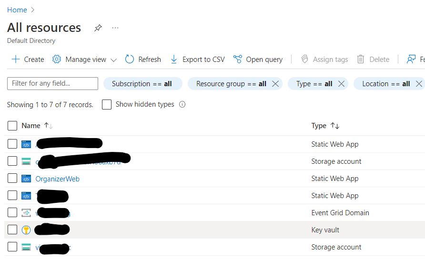Click the Key vault resource icon

pyautogui.click(x=26, y=230)
